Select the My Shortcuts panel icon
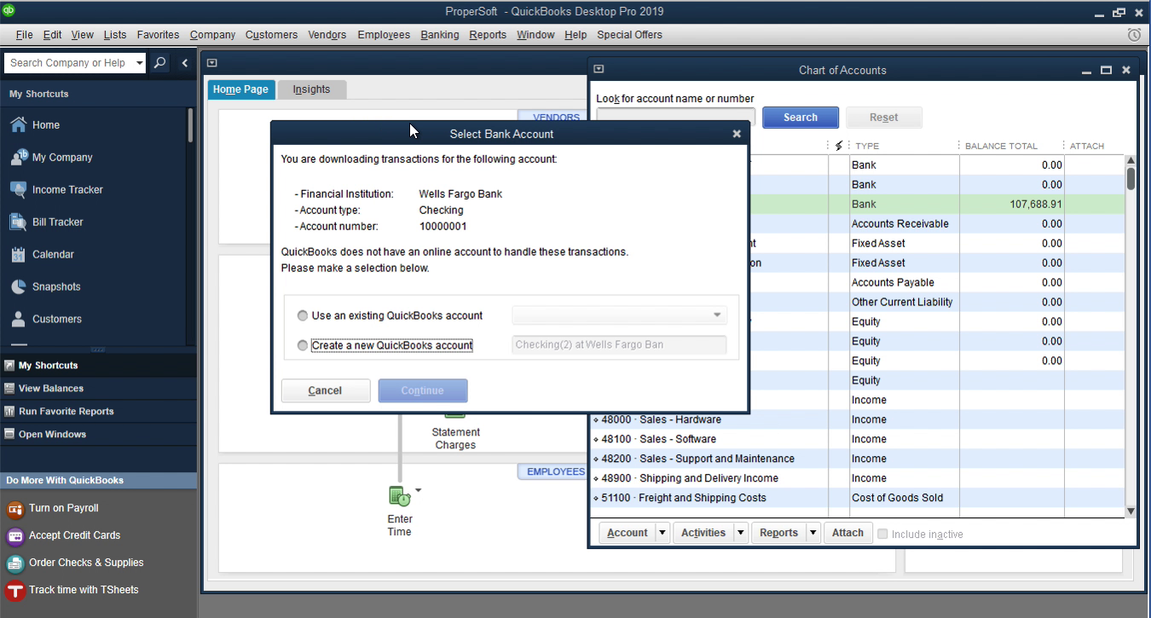Screen dimensions: 1151x618 pos(9,366)
